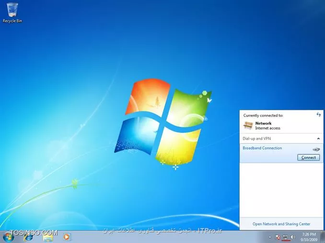
Task: Open the Windows Start menu orb
Action: pos(8,237)
